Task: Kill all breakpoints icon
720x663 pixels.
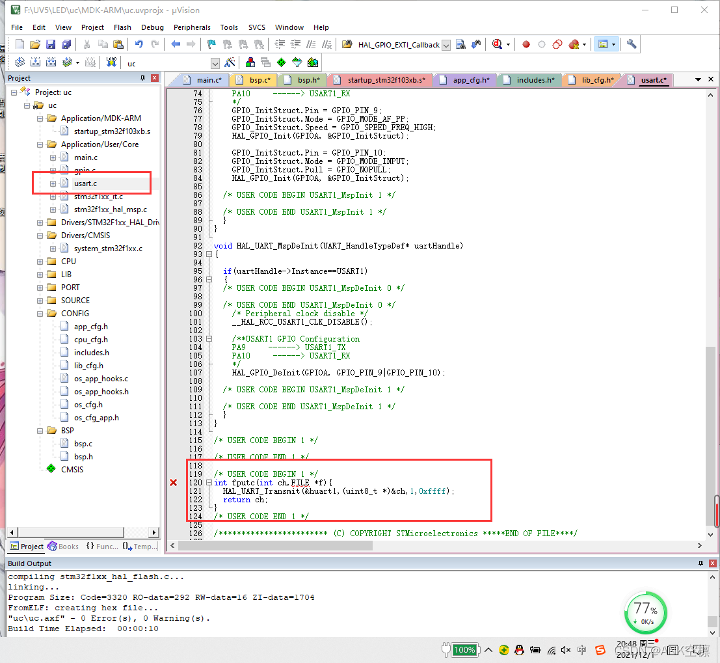Action: [574, 44]
